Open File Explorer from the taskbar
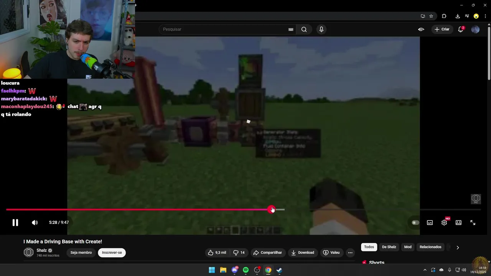The image size is (491, 276). point(223,270)
